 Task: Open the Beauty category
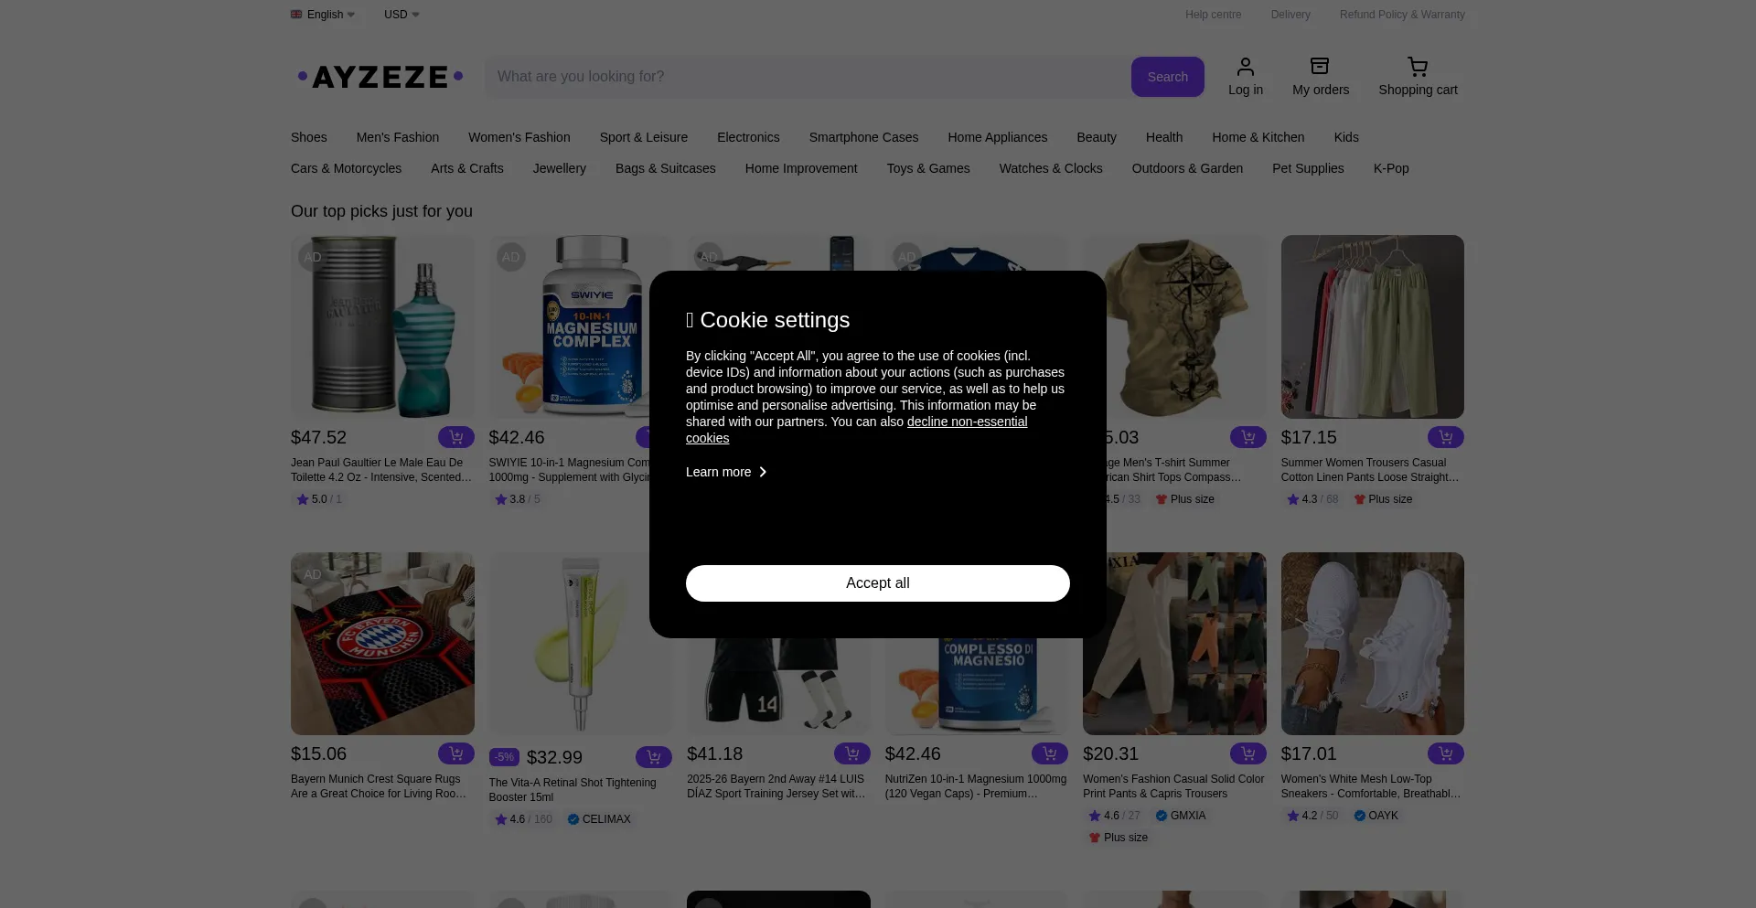coord(1097,137)
